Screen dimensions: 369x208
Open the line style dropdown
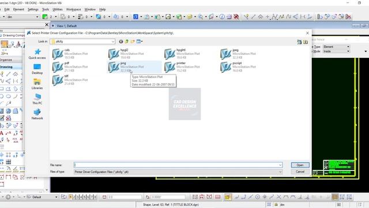pyautogui.click(x=74, y=17)
